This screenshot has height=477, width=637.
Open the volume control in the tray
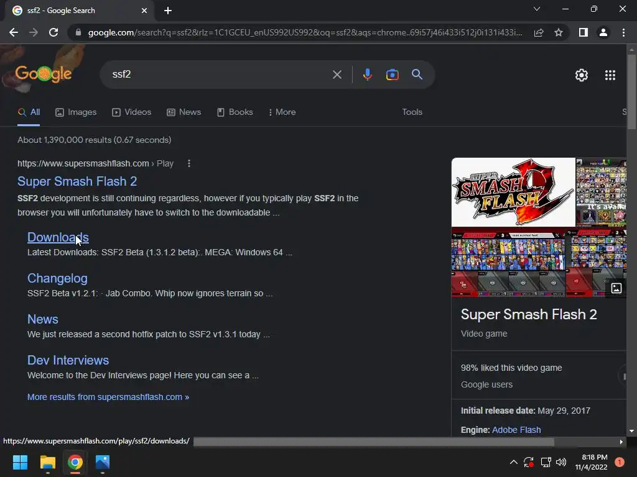[x=561, y=462]
